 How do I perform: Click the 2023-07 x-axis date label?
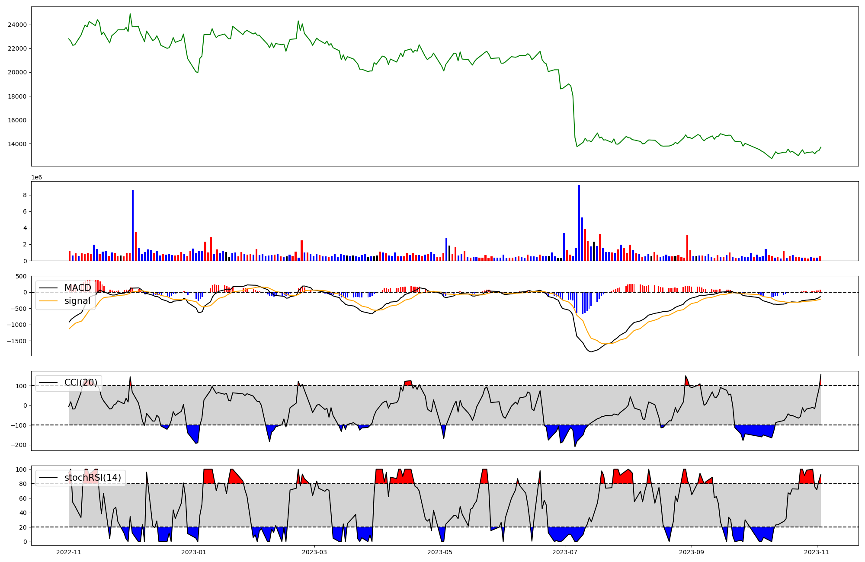click(x=565, y=552)
